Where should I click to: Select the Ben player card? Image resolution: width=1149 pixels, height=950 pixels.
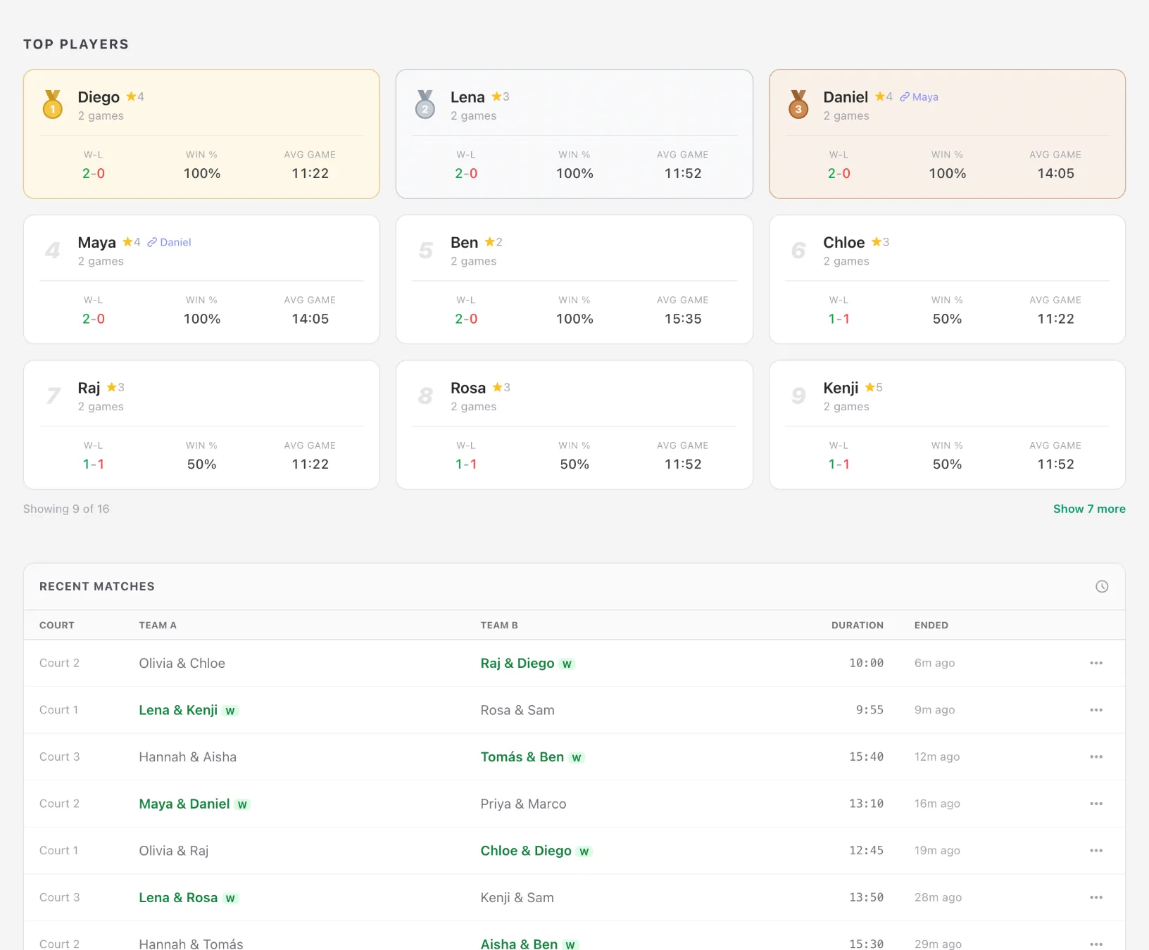pos(574,279)
